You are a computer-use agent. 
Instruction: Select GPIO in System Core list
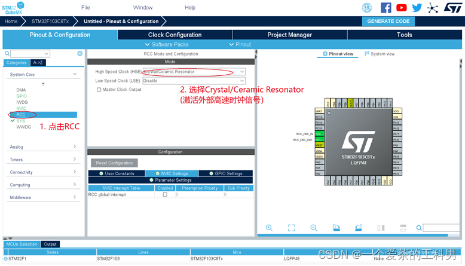point(22,96)
